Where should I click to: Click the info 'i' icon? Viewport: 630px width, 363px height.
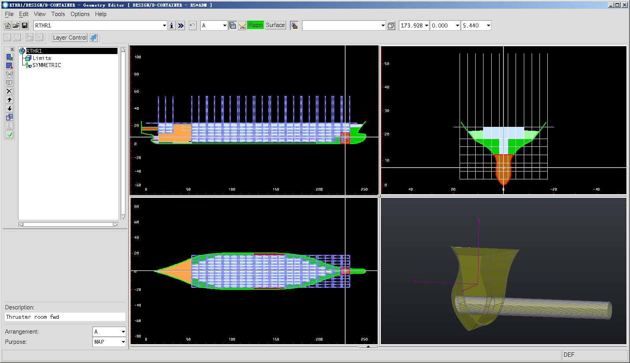tap(172, 25)
